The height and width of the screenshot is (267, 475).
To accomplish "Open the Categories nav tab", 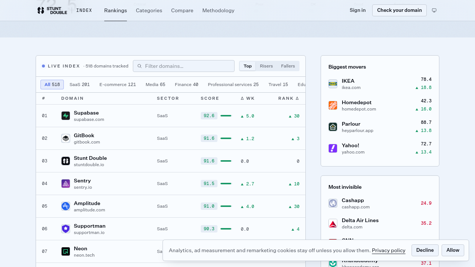I will click(x=149, y=10).
